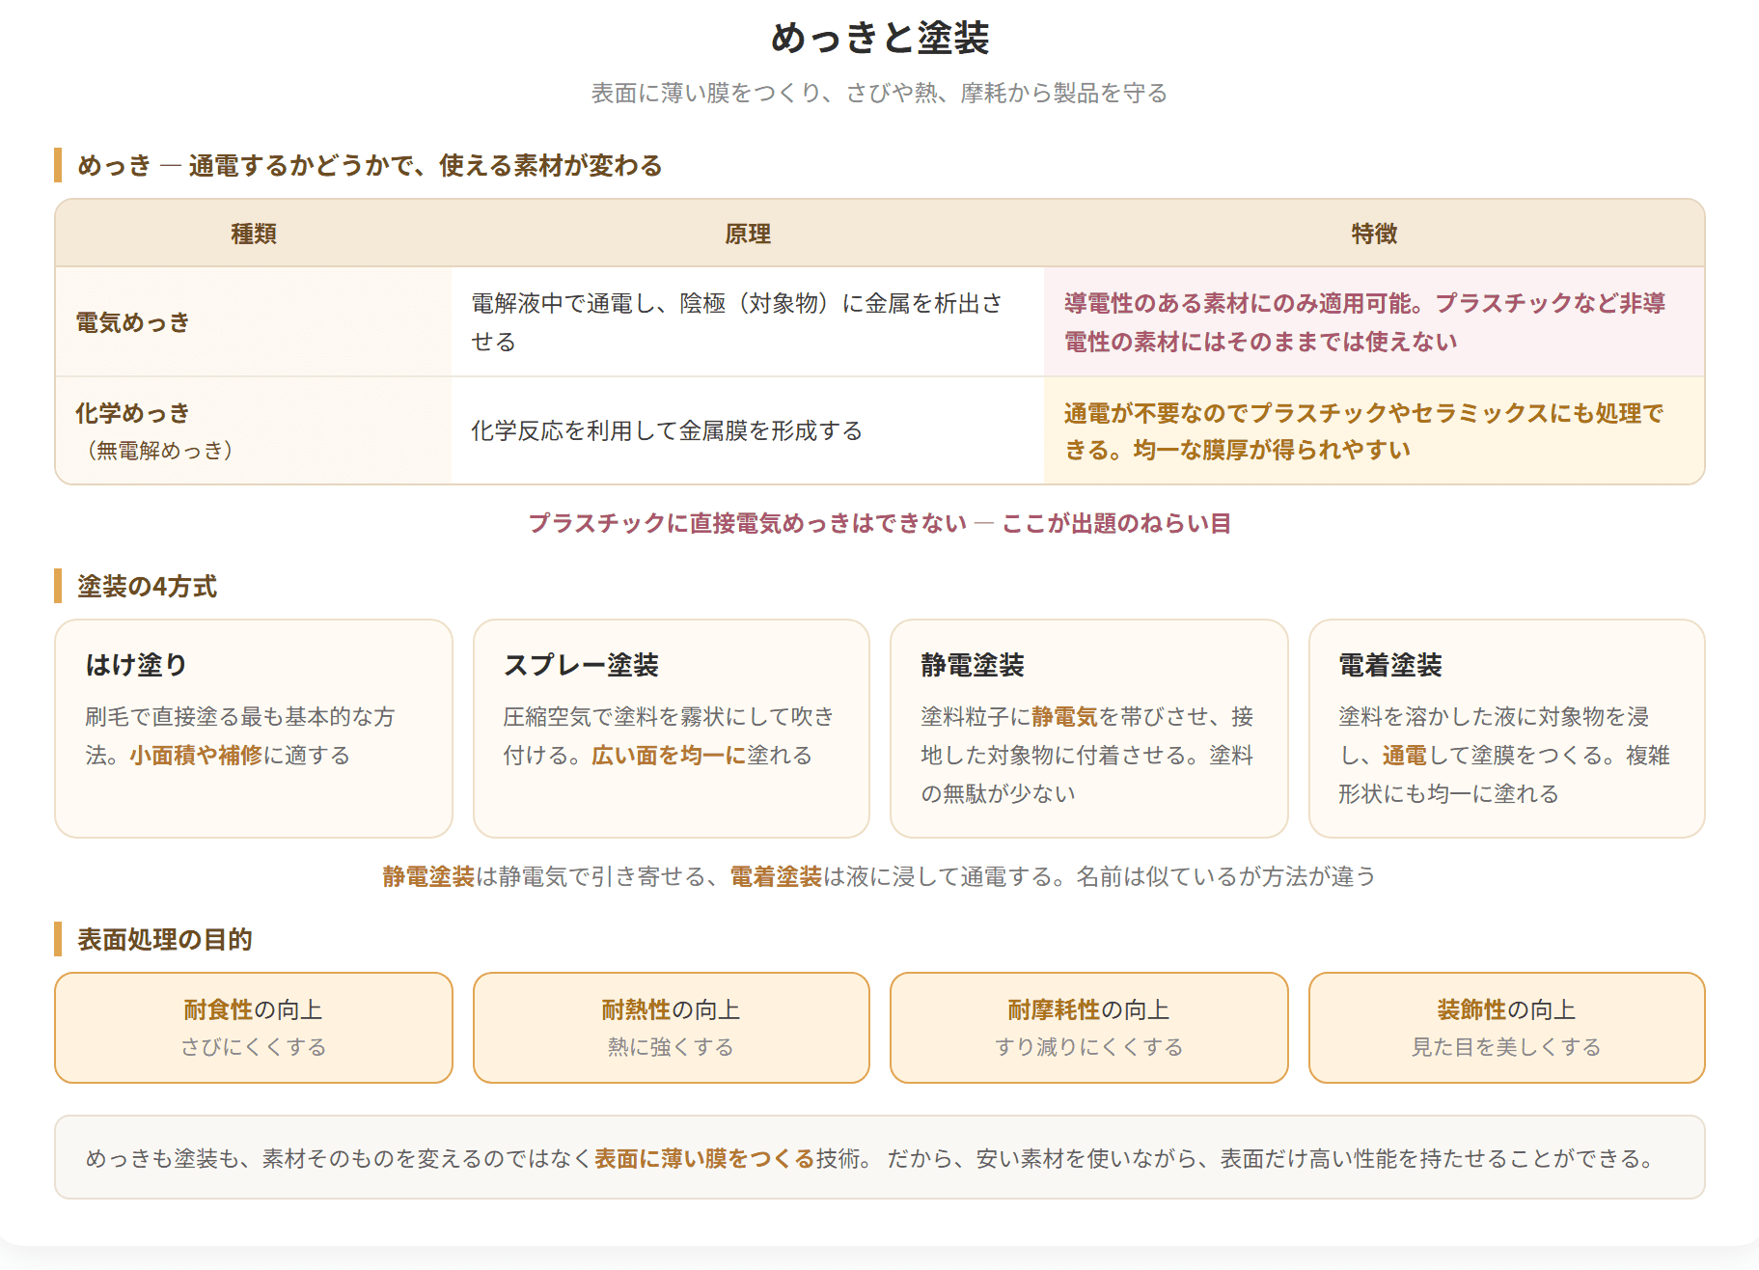The height and width of the screenshot is (1270, 1759).
Task: Click the さびにくくする caption
Action: pos(254,1047)
